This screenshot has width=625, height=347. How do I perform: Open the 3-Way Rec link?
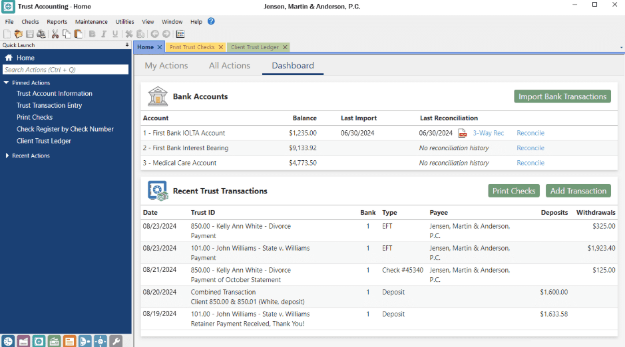[x=489, y=133]
